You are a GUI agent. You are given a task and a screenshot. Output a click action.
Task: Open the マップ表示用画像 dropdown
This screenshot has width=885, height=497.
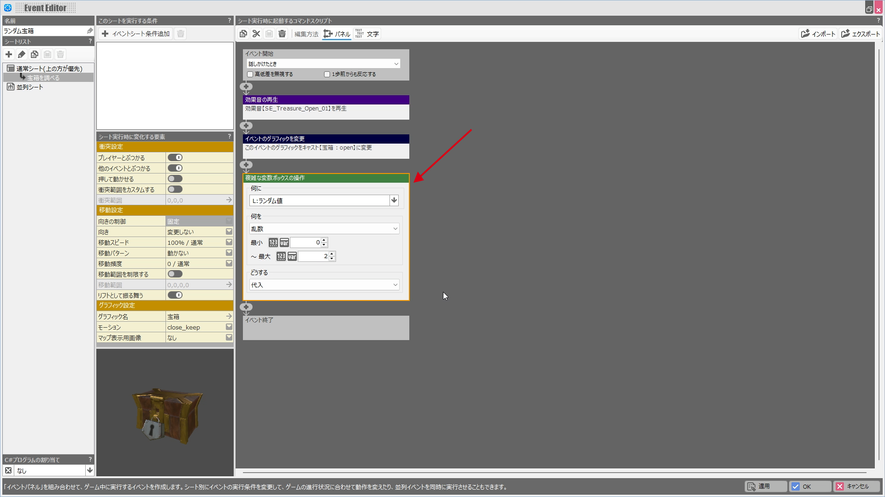(x=229, y=337)
